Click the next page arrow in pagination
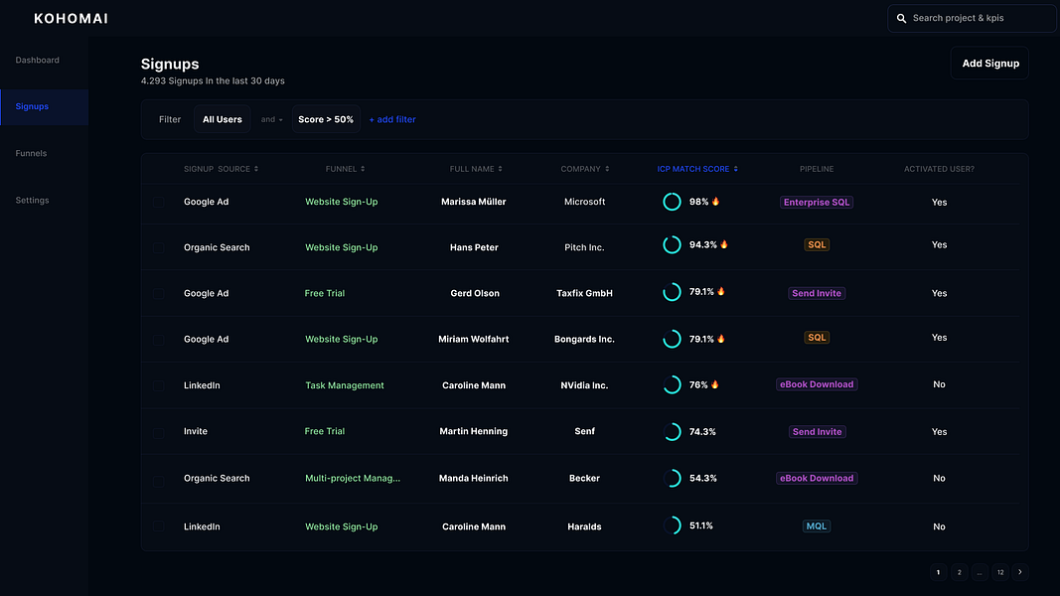 (1020, 572)
